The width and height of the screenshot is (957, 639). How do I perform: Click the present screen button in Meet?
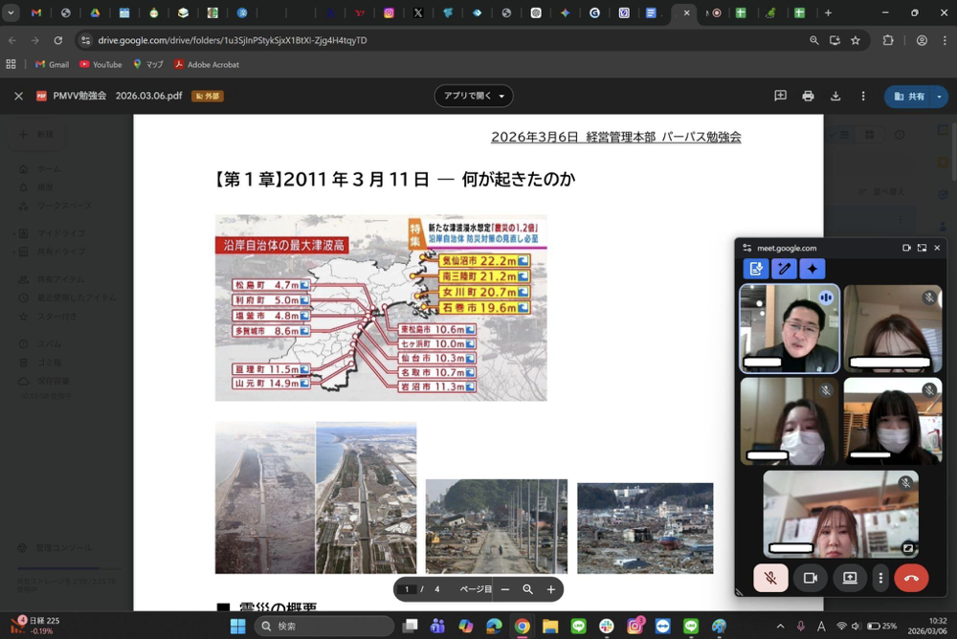[849, 578]
